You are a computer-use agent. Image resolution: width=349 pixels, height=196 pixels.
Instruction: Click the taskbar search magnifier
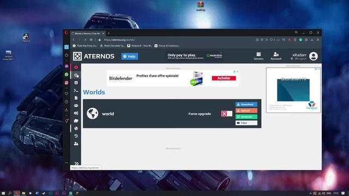click(10, 193)
